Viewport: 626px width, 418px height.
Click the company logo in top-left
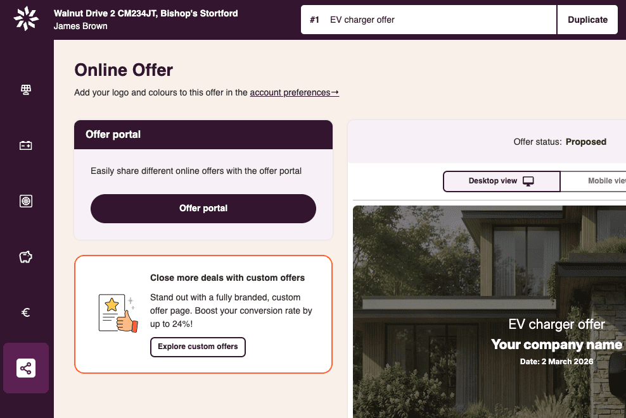coord(26,19)
